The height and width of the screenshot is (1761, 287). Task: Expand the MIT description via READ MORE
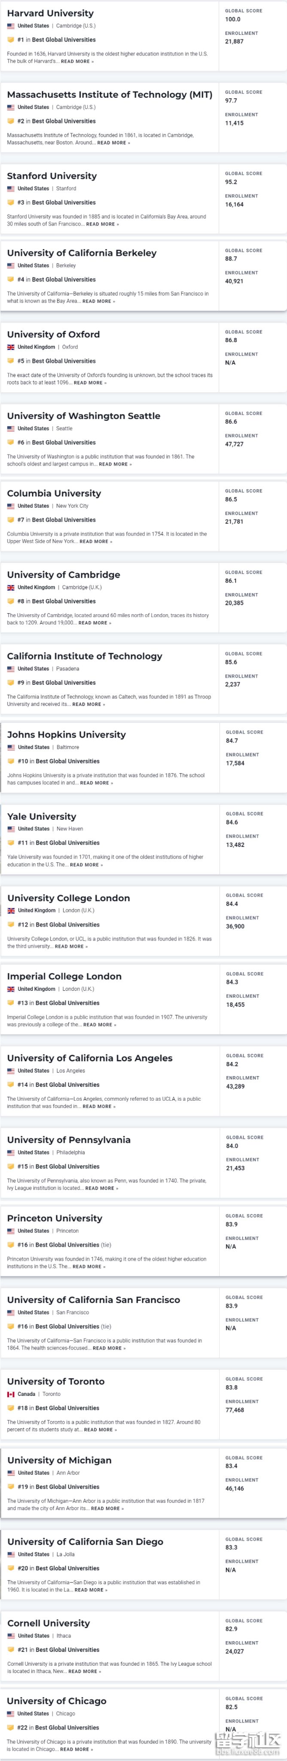(x=113, y=143)
